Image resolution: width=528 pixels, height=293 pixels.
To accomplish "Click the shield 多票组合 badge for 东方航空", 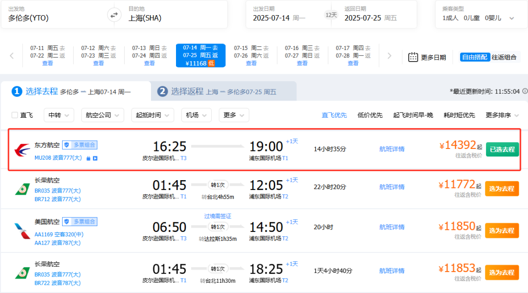I will [x=80, y=145].
